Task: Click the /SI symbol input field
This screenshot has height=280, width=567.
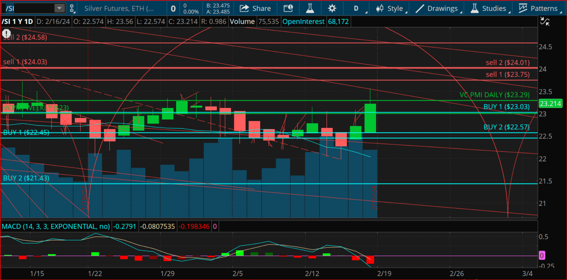Action: click(29, 8)
